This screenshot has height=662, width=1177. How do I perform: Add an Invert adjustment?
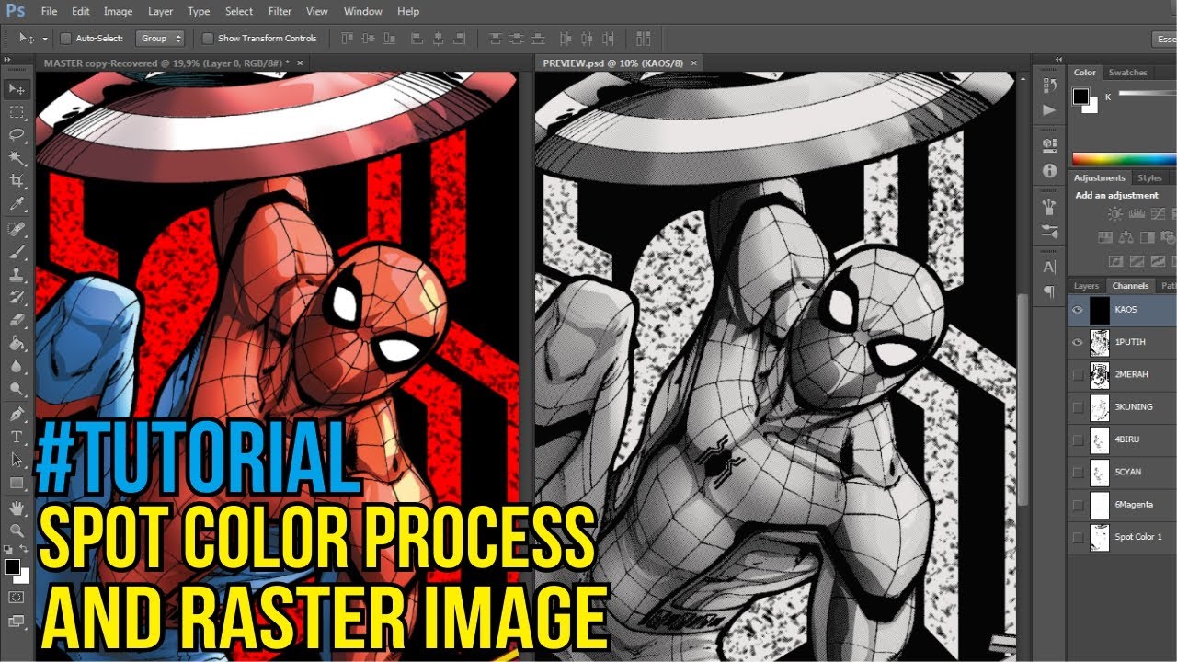click(x=1114, y=261)
